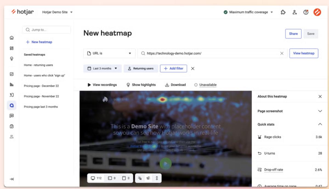Open the Recordings icon in sidebar
Viewport: 329px width, 189px height.
click(12, 95)
